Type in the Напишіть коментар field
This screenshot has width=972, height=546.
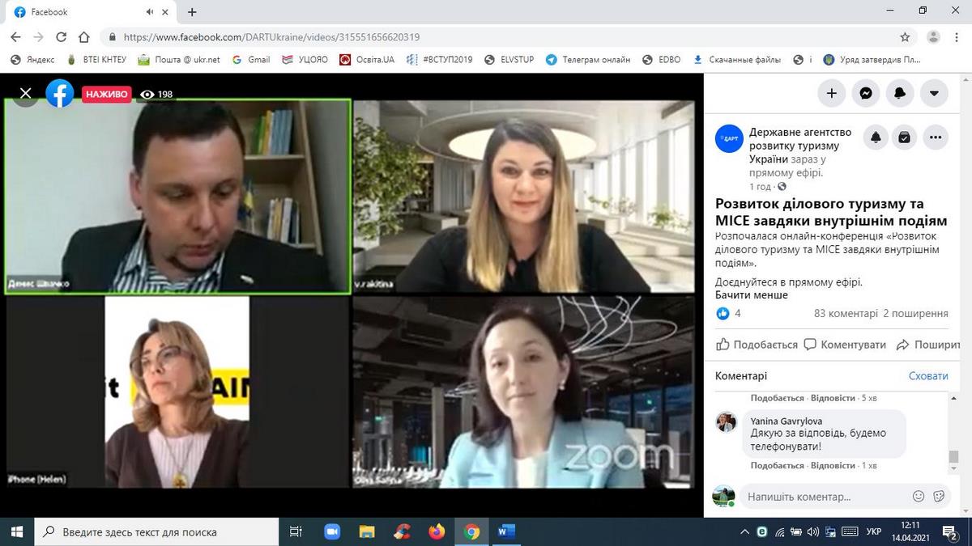(818, 497)
